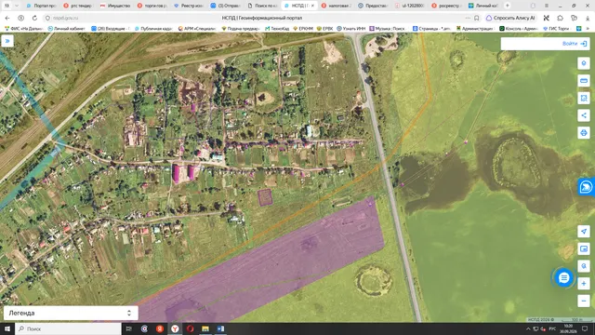
Task: Open tab list dropdown arrow at top left
Action: point(17,6)
